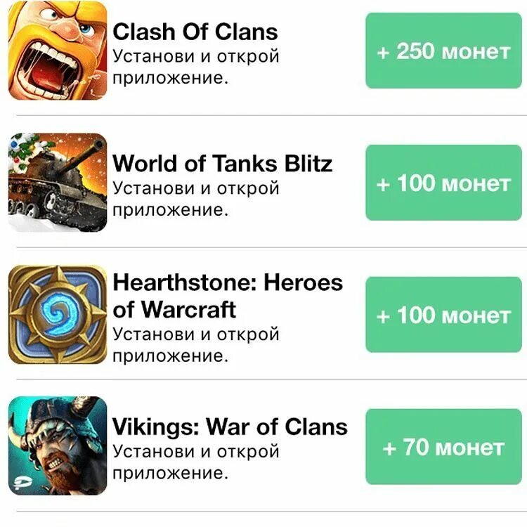The height and width of the screenshot is (527, 527).
Task: Click the divider line below Clash Of Clans
Action: [271, 115]
